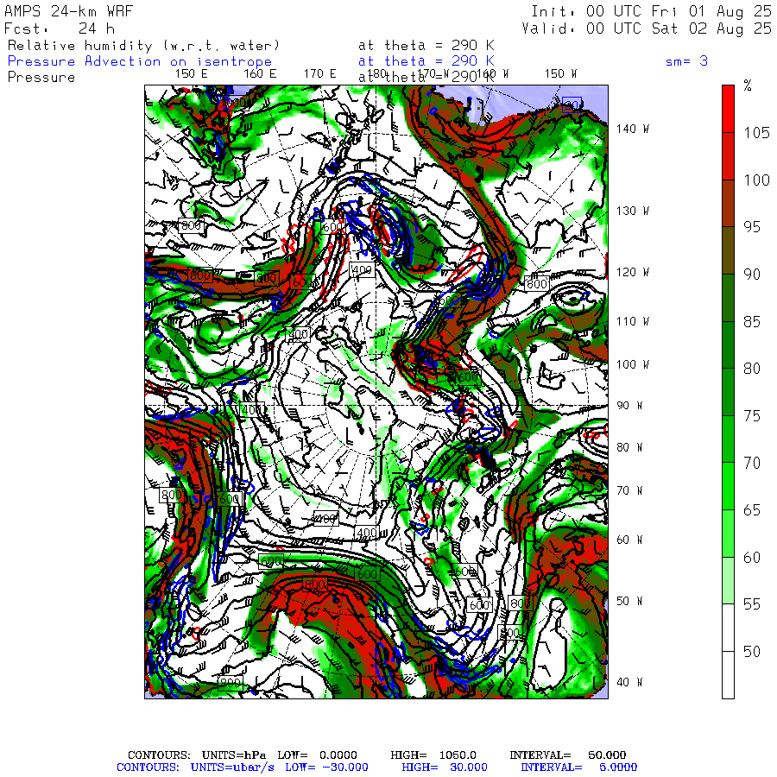The height and width of the screenshot is (777, 777).
Task: Click the black "UNITS=hPa" contour legend text
Action: (x=233, y=755)
